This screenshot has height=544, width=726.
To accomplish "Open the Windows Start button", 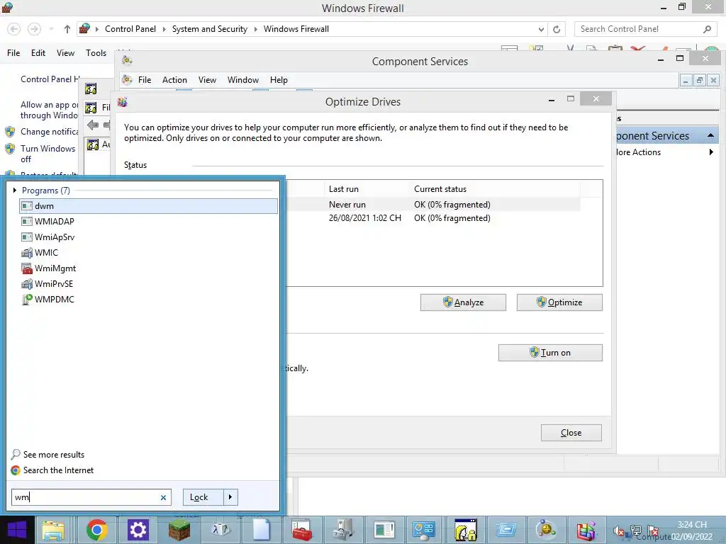I will (17, 530).
